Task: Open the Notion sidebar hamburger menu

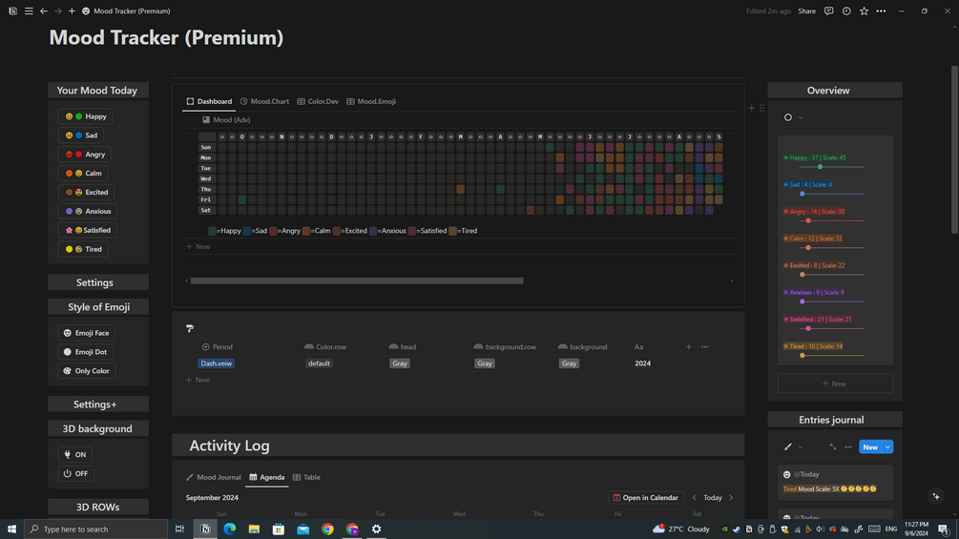Action: (x=29, y=11)
